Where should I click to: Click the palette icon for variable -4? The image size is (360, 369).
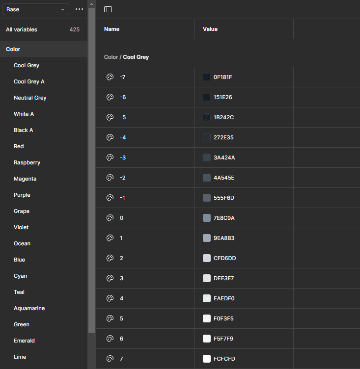pyautogui.click(x=110, y=137)
